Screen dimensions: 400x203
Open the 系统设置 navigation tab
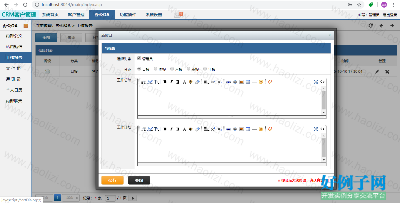tap(154, 15)
